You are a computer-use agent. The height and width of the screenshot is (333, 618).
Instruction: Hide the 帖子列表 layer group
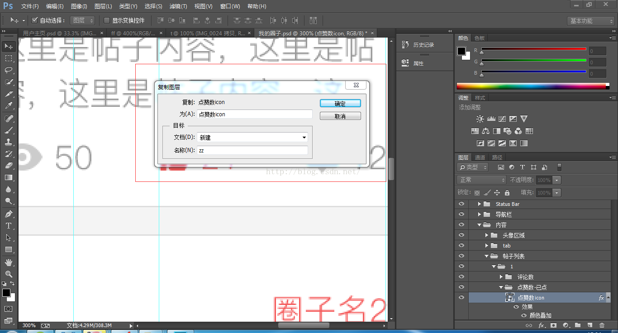(x=461, y=256)
